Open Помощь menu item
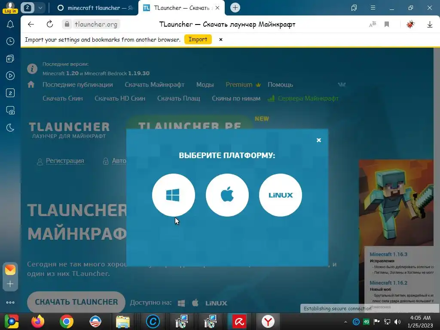 tap(280, 85)
